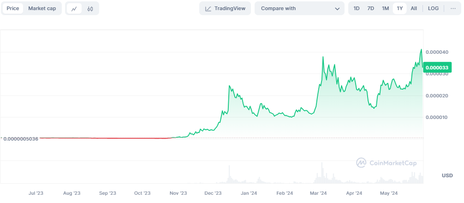
Task: Set time range to 1M
Action: point(385,8)
